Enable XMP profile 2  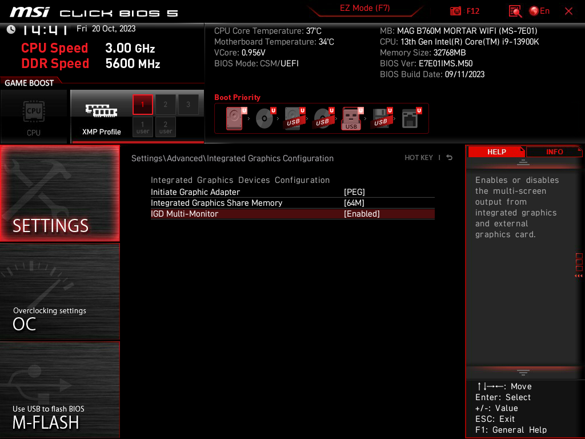click(165, 105)
